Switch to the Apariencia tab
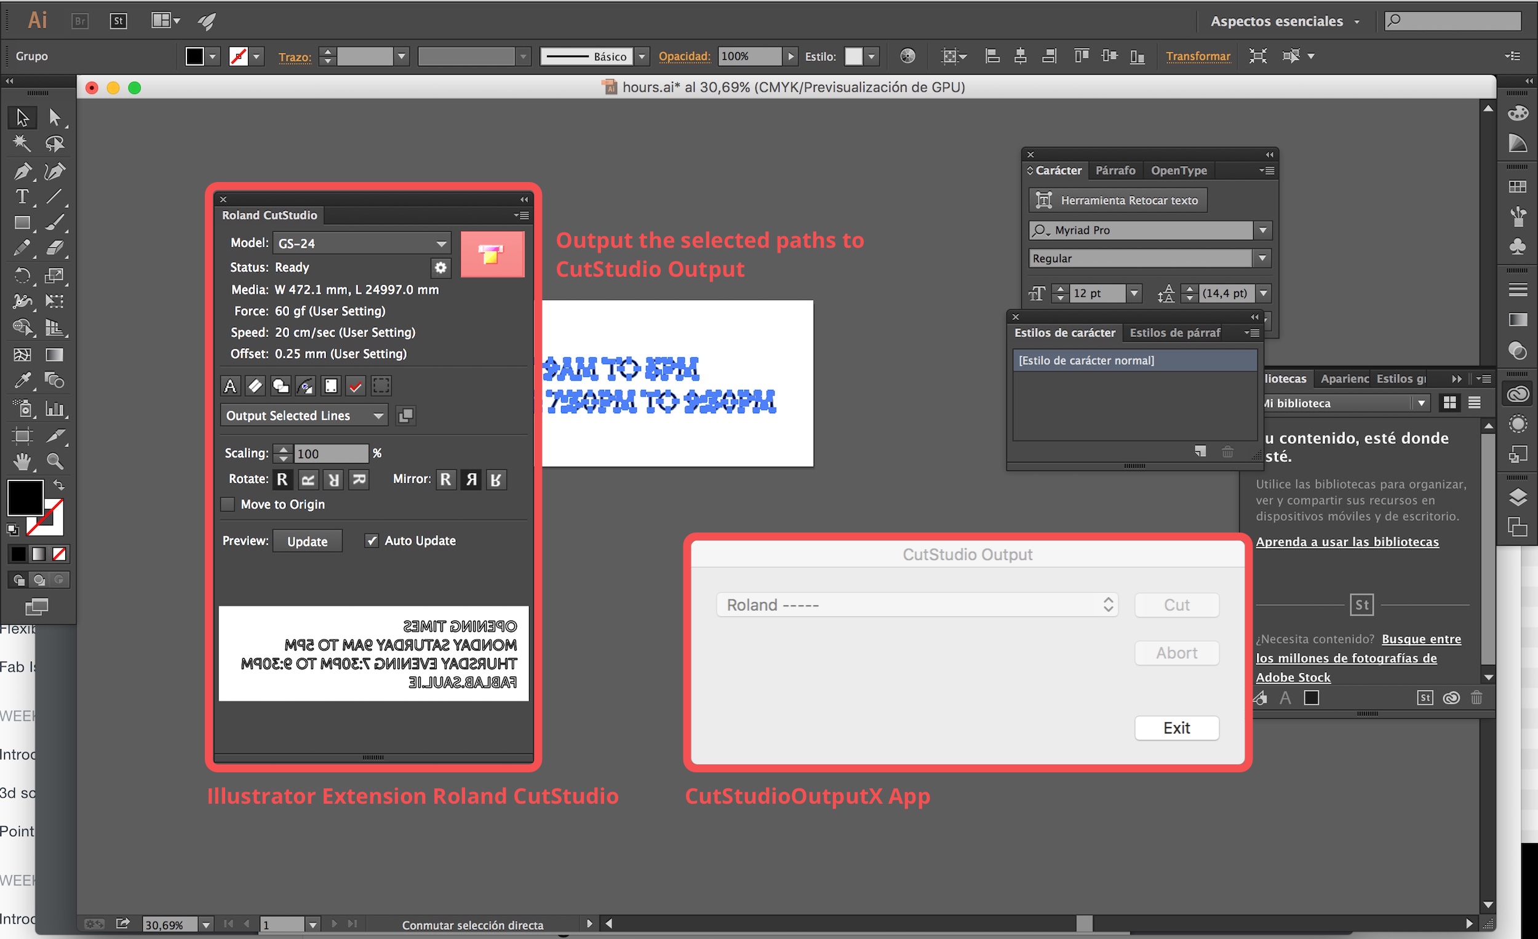Viewport: 1538px width, 939px height. click(x=1344, y=379)
